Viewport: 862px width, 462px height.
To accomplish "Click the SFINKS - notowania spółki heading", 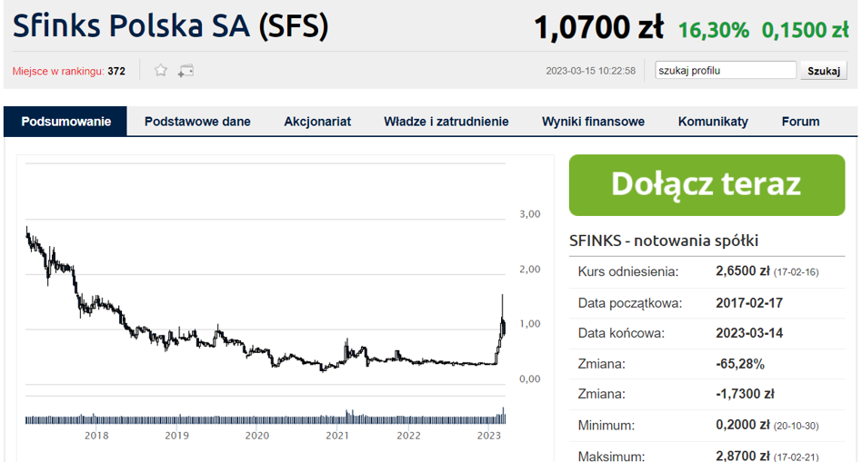I will 664,241.
